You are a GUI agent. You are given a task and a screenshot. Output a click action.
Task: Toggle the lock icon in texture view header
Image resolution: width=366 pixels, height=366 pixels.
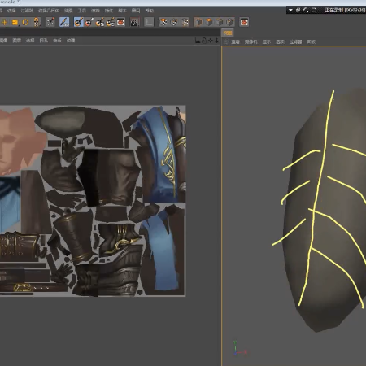pos(204,41)
